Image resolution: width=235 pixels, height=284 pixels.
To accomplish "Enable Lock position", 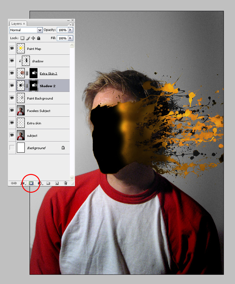I will click(x=33, y=38).
